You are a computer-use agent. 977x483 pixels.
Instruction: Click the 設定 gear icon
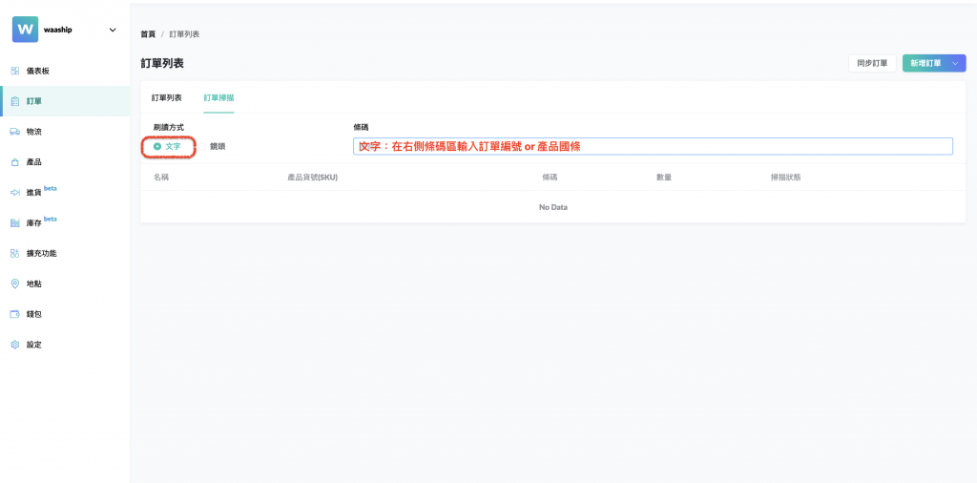pyautogui.click(x=15, y=345)
